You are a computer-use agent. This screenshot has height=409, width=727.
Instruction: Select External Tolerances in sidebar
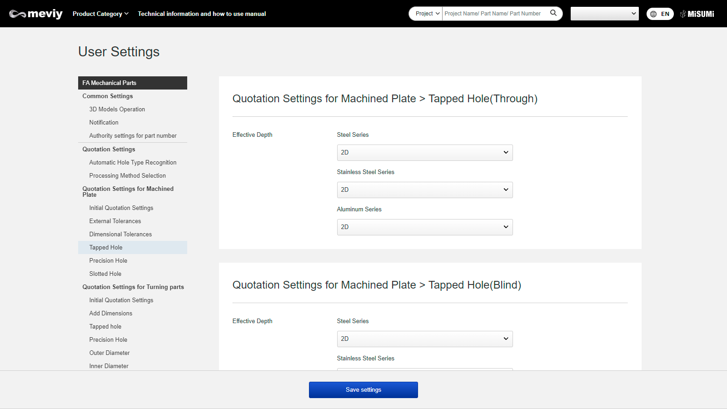coord(115,221)
